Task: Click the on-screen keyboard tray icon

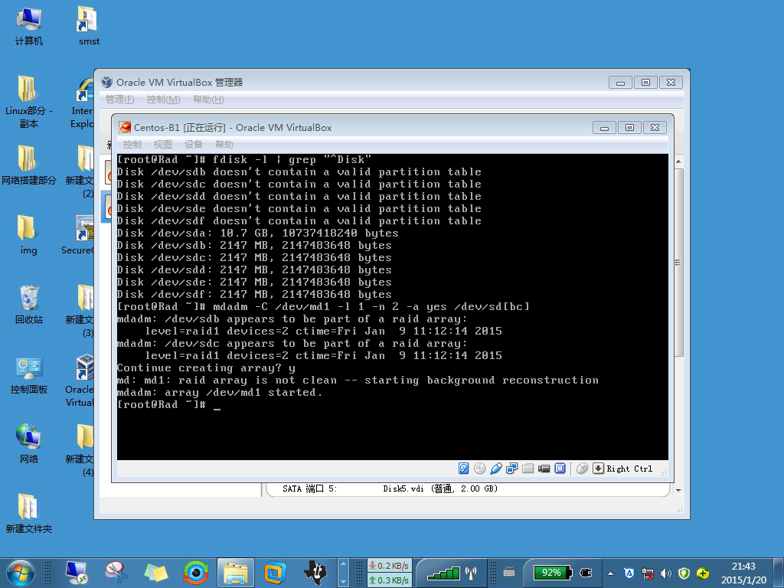Action: point(509,573)
